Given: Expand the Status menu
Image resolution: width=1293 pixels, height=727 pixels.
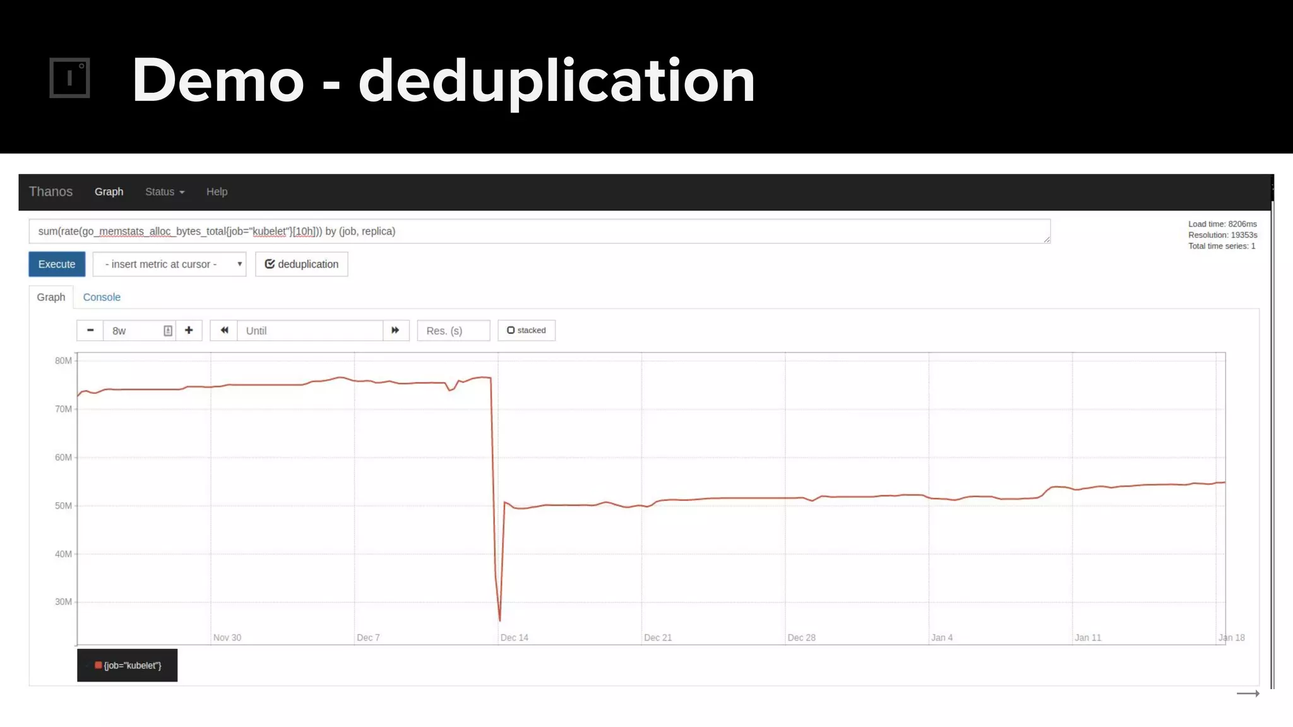Looking at the screenshot, I should [x=165, y=192].
